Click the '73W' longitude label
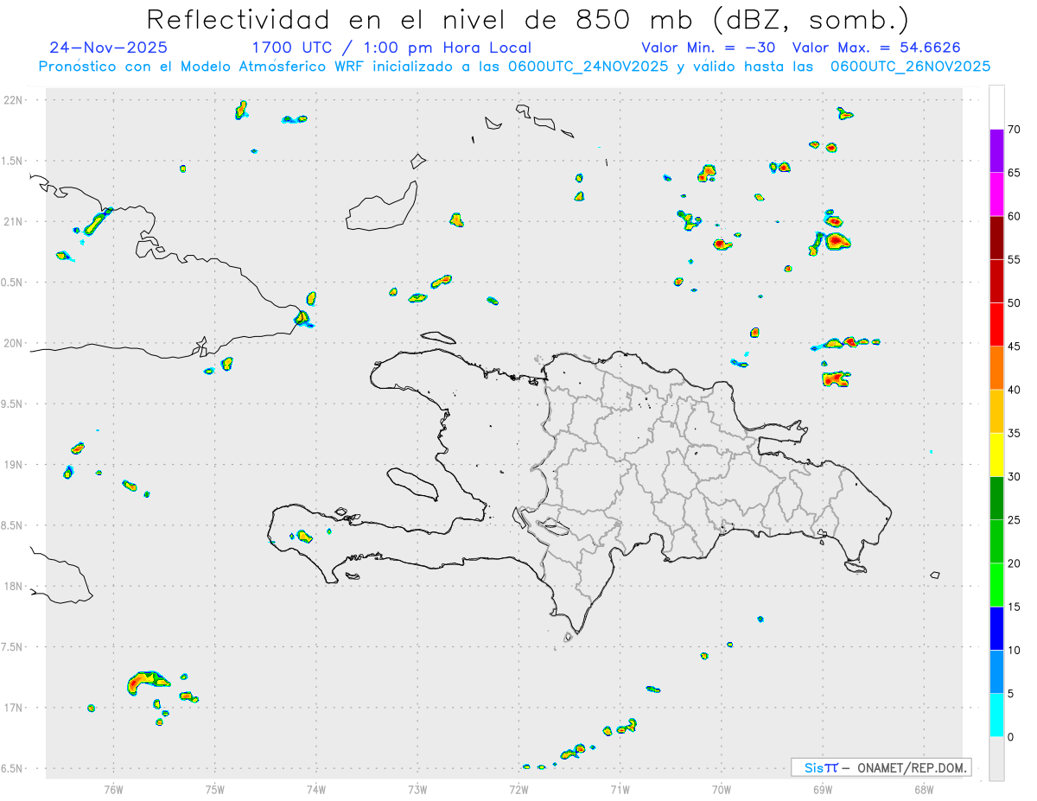 point(417,789)
